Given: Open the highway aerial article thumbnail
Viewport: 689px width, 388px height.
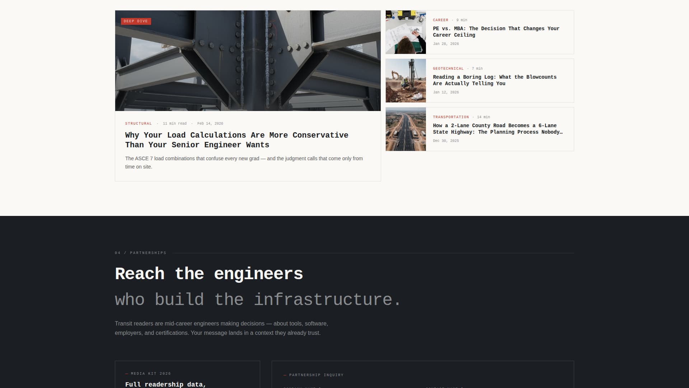Looking at the screenshot, I should [x=406, y=129].
